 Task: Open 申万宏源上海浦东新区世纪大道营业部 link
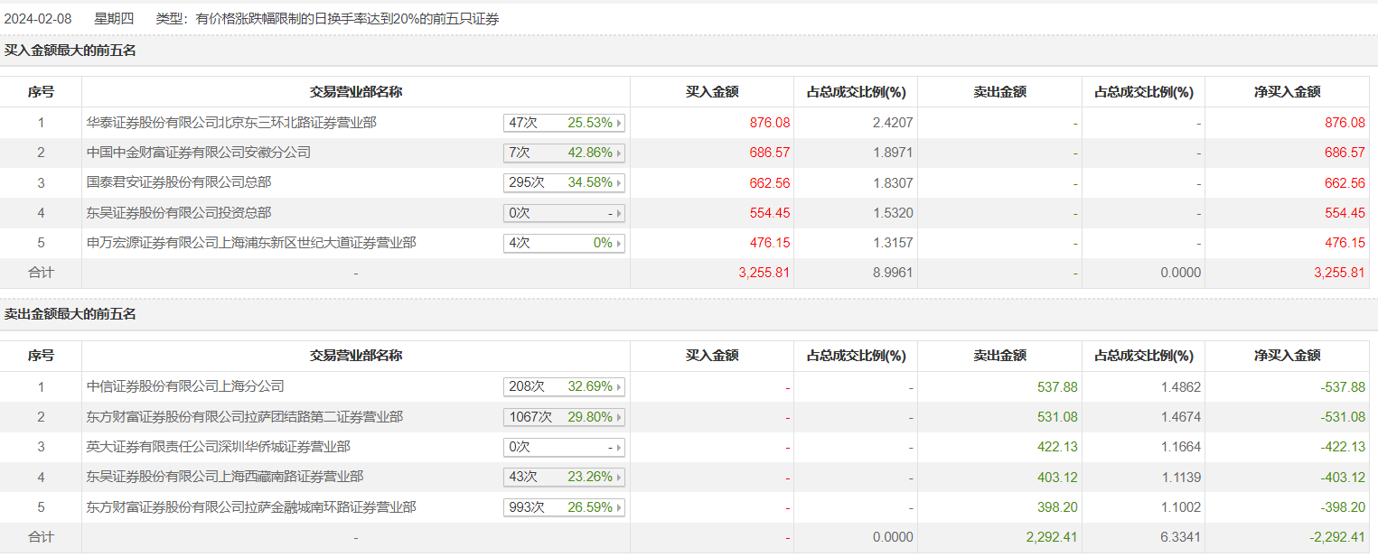click(251, 243)
